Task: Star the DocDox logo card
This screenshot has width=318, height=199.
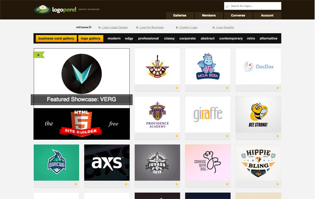Action: [x=278, y=88]
